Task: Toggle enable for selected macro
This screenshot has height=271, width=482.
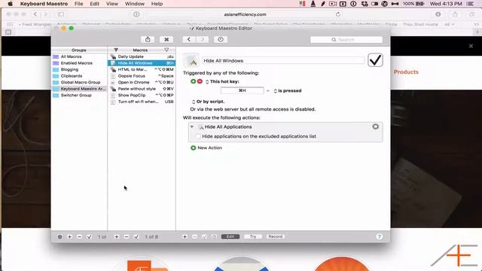Action: click(136, 237)
